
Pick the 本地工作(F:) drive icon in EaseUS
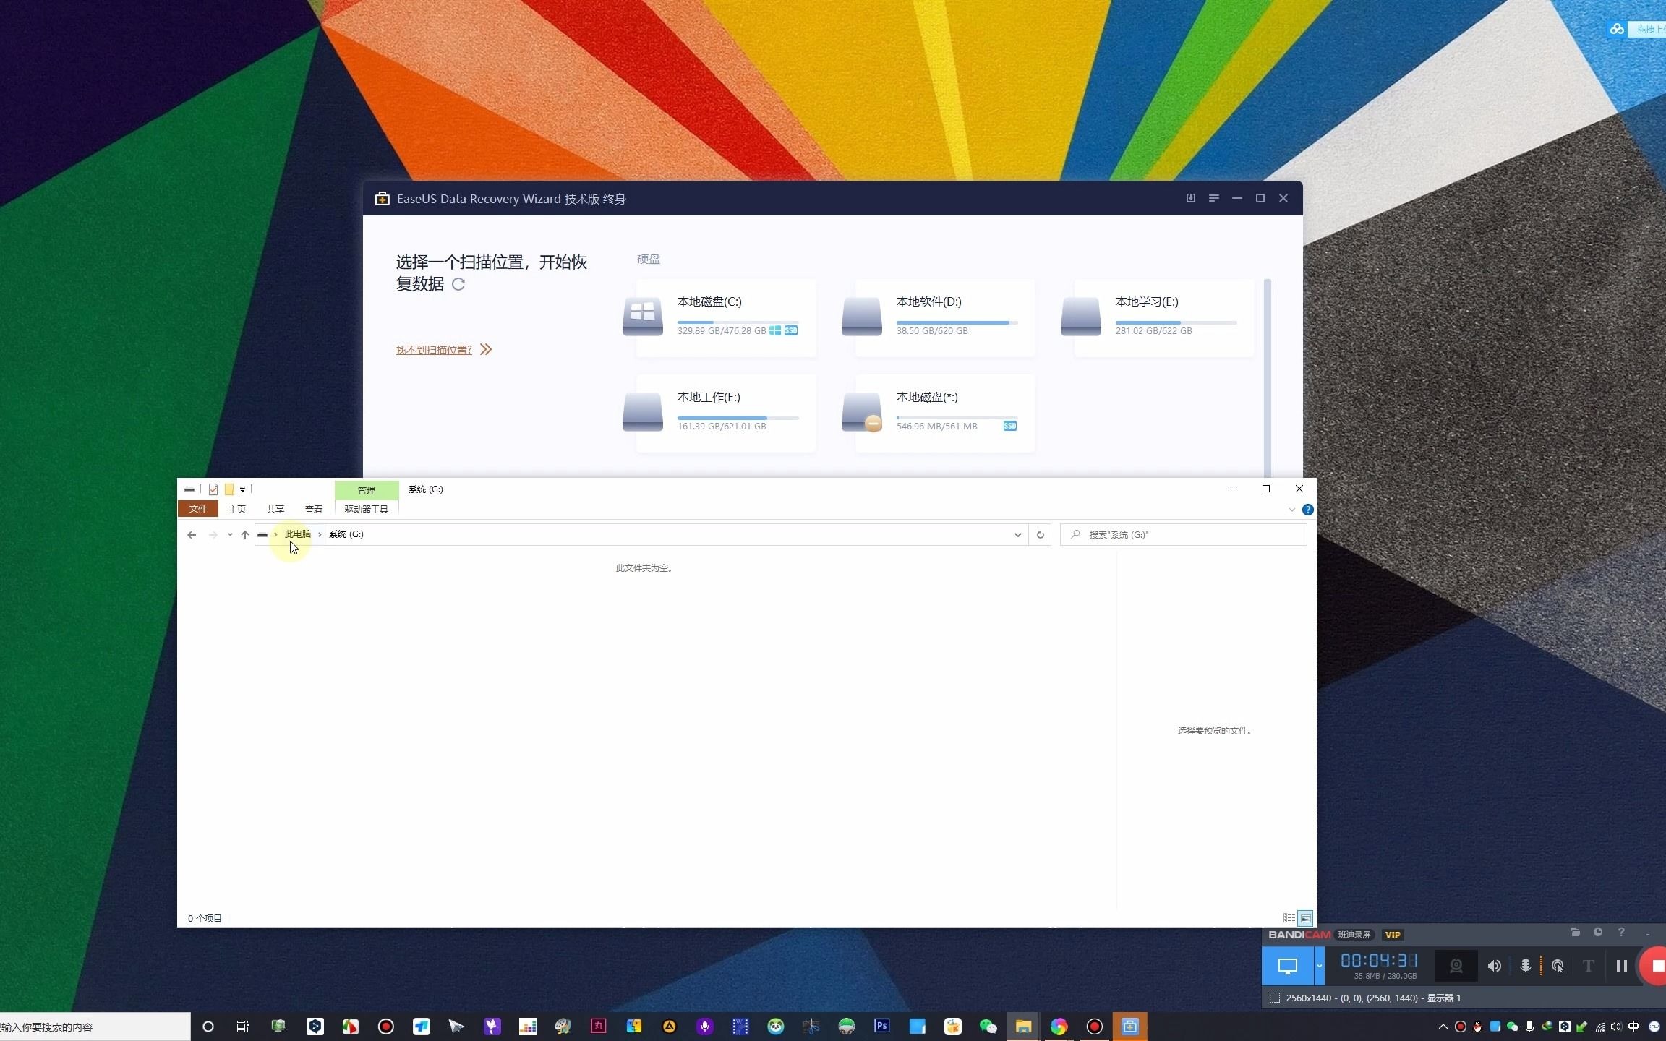(x=643, y=412)
